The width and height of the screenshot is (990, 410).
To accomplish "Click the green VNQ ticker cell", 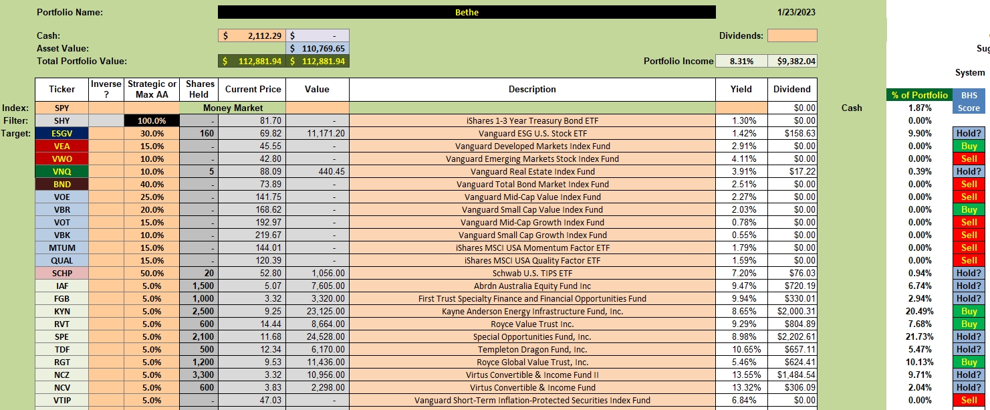I will pyautogui.click(x=62, y=171).
